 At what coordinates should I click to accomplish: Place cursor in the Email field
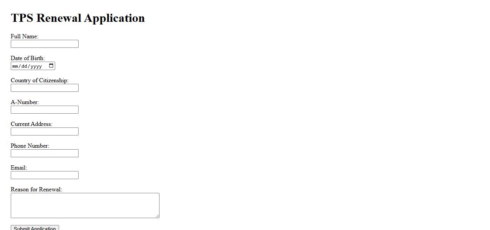click(44, 175)
